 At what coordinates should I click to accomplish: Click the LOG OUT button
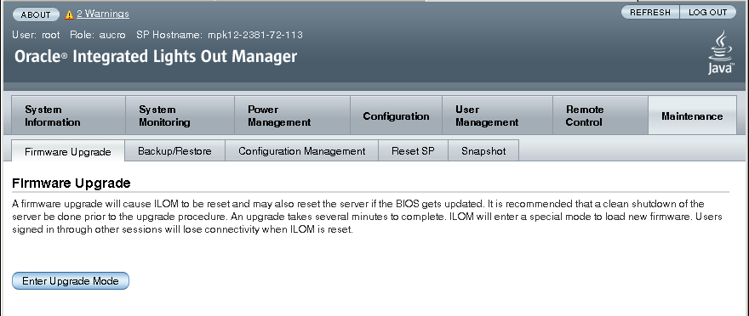coord(708,13)
